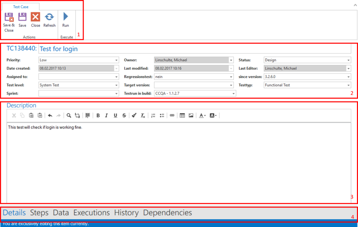Insert an image into the description
Viewport: 358px width, 227px height.
point(191,116)
